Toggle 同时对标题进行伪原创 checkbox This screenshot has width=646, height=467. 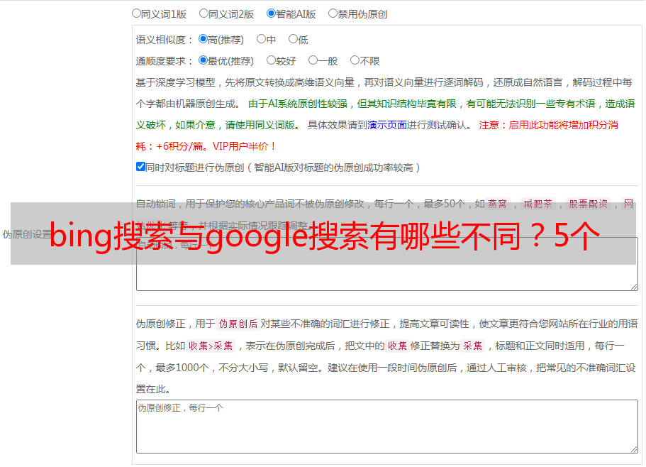[x=140, y=167]
